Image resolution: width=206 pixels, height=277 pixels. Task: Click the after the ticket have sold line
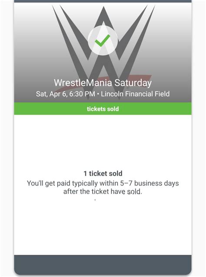click(103, 192)
